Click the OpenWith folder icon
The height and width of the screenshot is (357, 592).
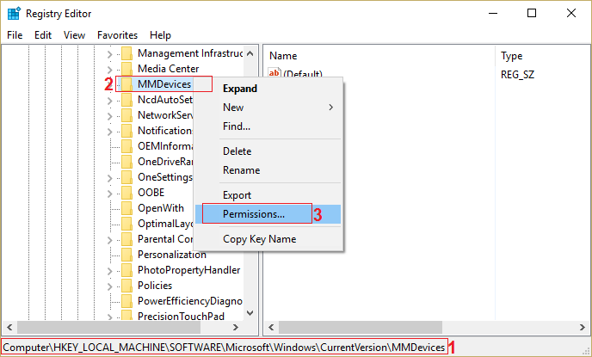pyautogui.click(x=126, y=208)
